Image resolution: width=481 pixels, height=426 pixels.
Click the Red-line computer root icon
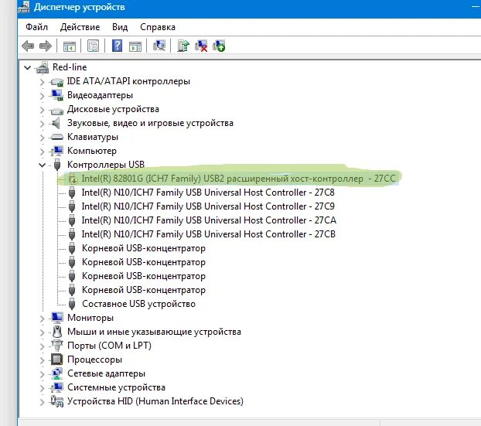pyautogui.click(x=43, y=67)
